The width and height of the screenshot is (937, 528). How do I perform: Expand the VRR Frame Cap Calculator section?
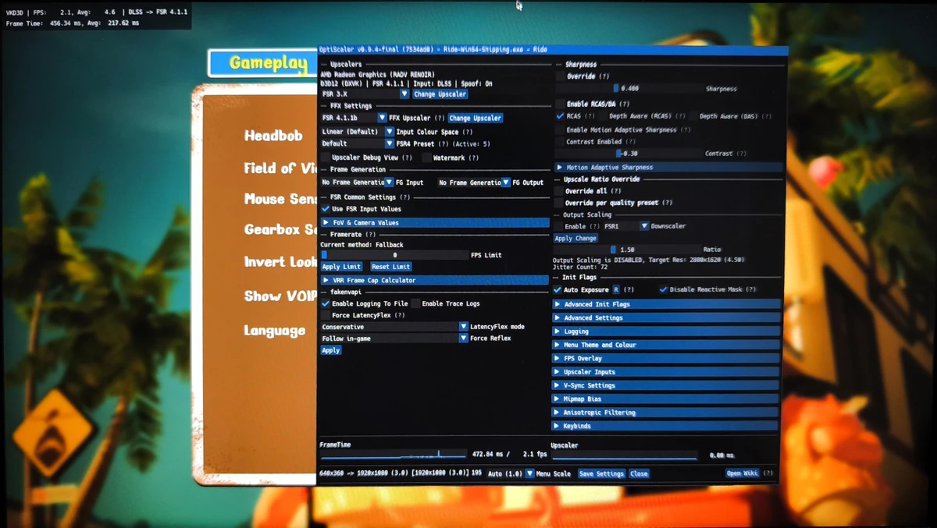coord(435,280)
